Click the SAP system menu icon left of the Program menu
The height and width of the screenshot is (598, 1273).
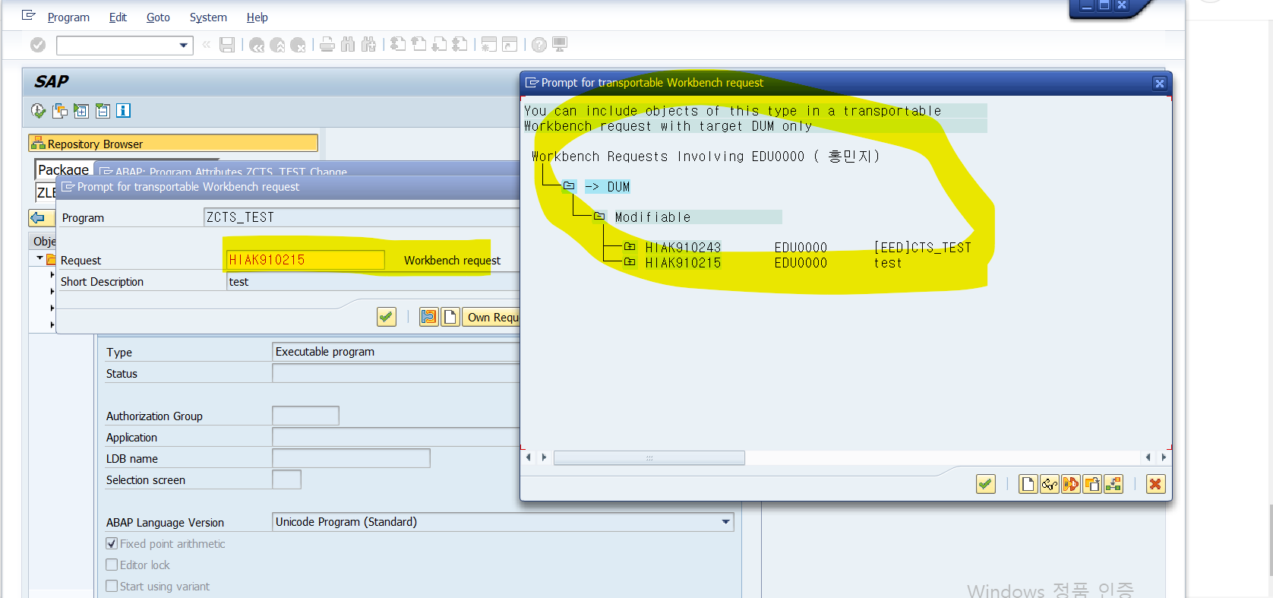pyautogui.click(x=29, y=15)
